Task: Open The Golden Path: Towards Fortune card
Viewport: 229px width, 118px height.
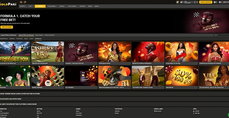Action: (148, 77)
